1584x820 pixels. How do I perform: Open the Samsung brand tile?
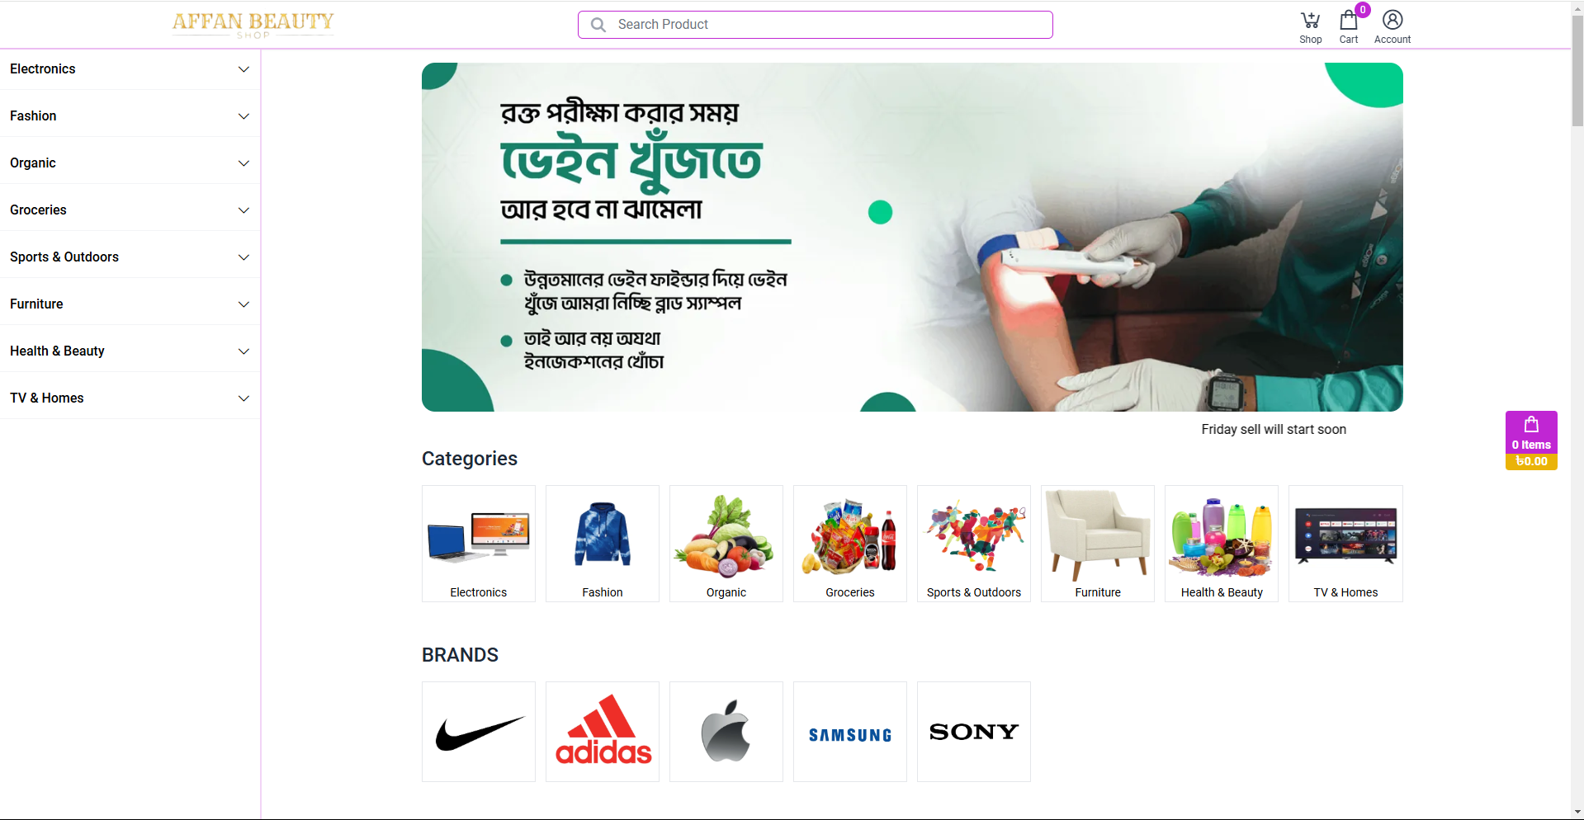pyautogui.click(x=850, y=732)
